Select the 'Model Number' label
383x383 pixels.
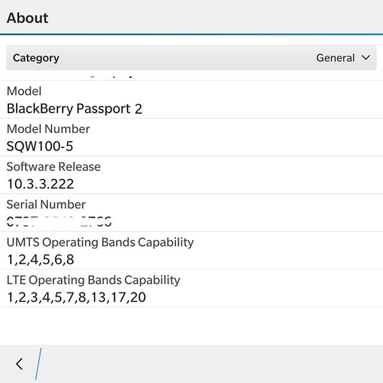pos(48,129)
